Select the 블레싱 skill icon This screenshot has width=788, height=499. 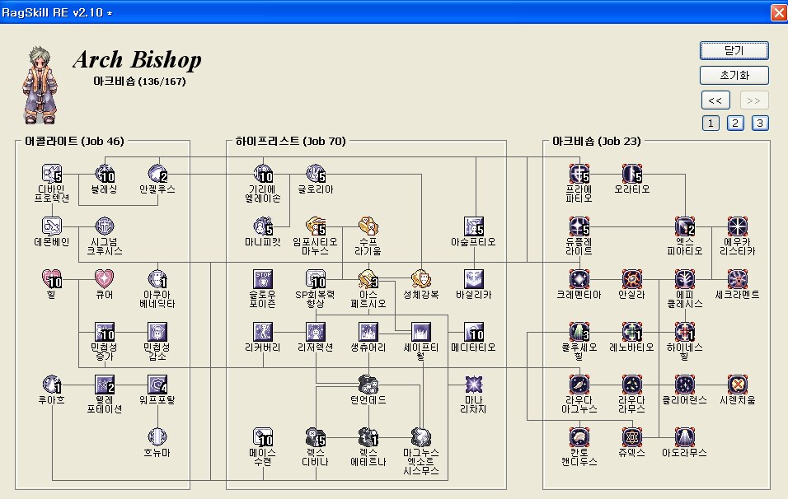point(106,174)
